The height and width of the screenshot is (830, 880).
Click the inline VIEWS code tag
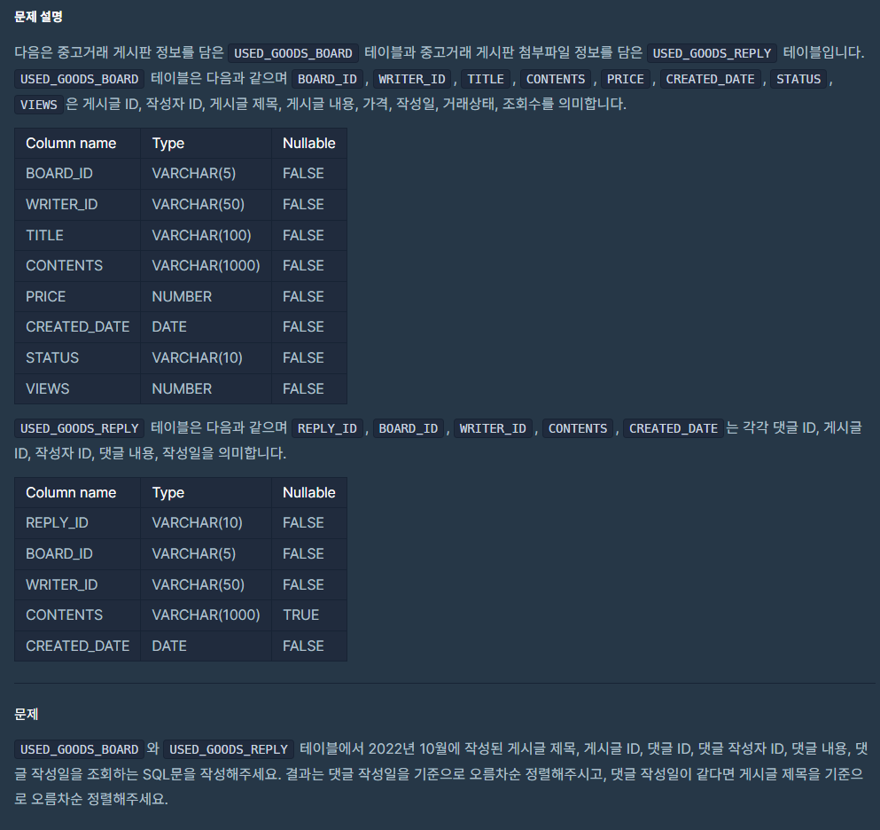39,105
